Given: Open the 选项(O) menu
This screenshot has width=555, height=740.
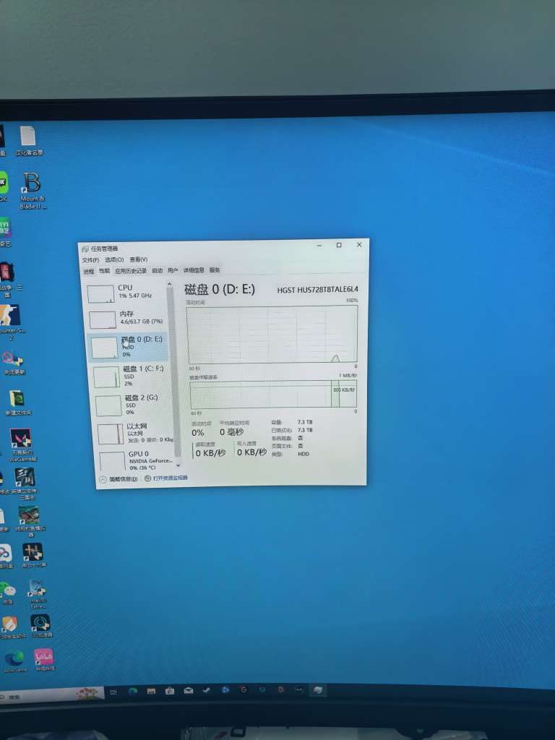Looking at the screenshot, I should point(114,259).
